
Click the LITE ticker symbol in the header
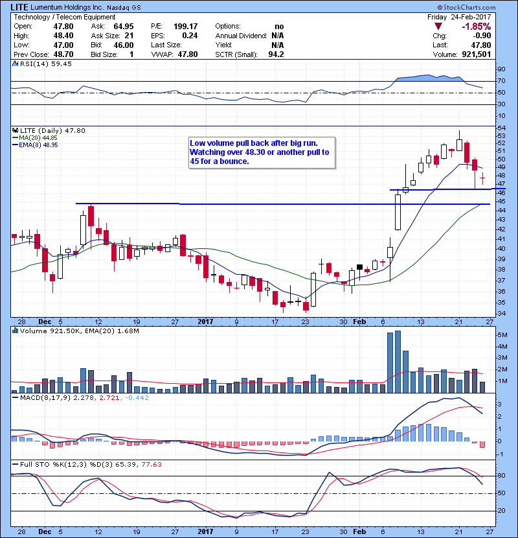pos(19,7)
